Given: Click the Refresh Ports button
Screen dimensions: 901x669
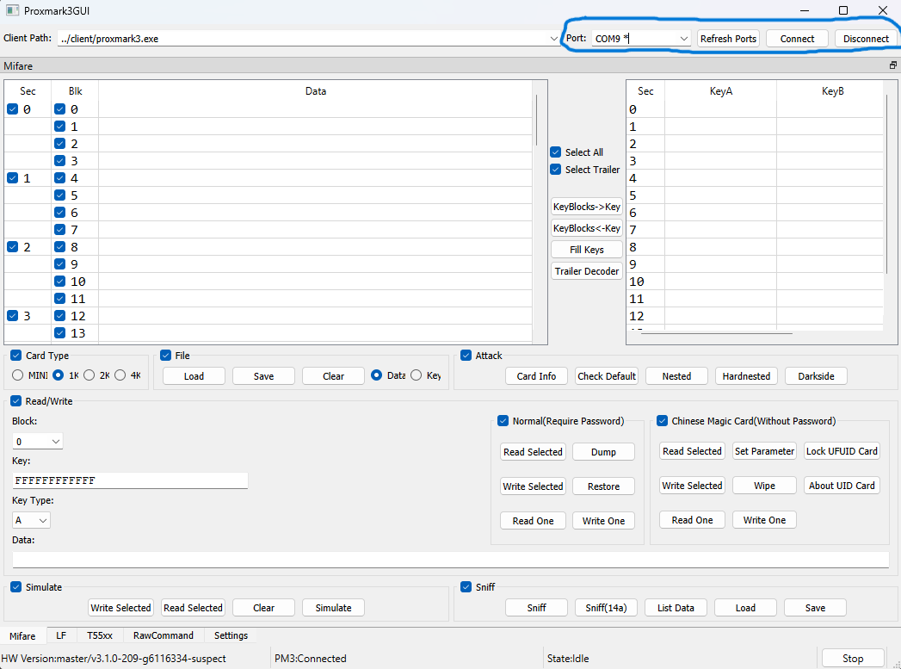Looking at the screenshot, I should point(728,39).
